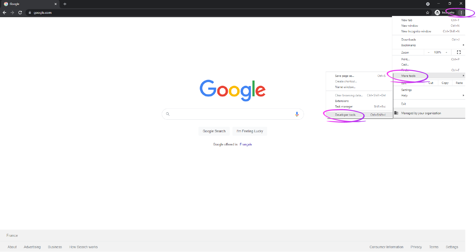
Task: Decrease zoom with minus button
Action: click(x=429, y=52)
